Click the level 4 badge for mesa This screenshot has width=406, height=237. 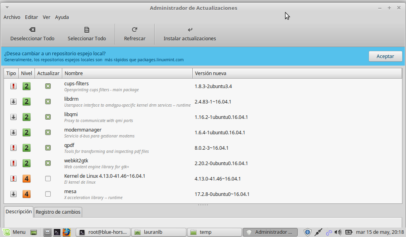[26, 194]
